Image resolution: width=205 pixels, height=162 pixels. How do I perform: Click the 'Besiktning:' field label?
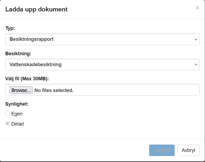(x=18, y=53)
